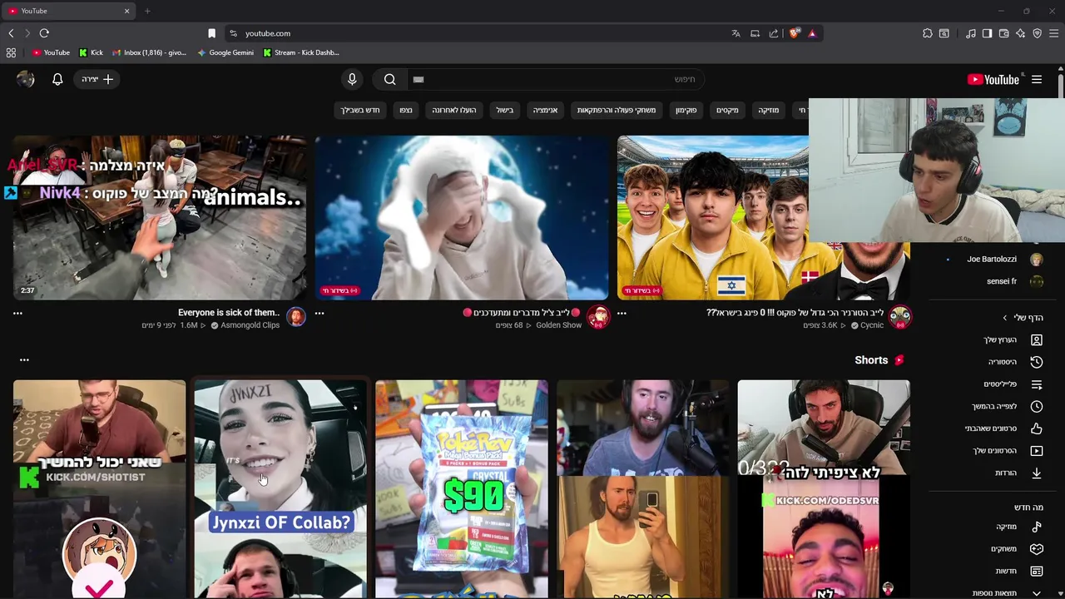
Task: Open the PokeRev $90 short
Action: tap(462, 489)
